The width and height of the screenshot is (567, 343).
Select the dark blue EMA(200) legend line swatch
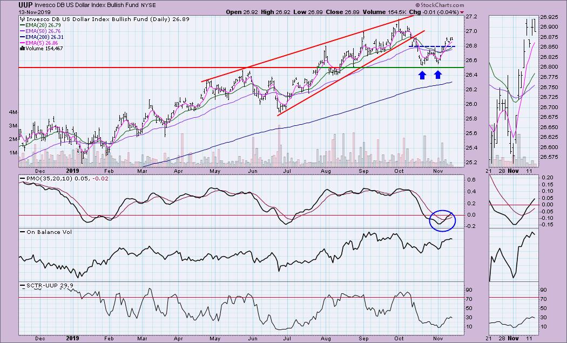[23, 37]
